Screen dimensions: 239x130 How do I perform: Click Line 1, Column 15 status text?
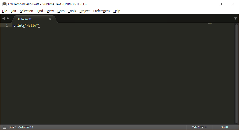(x=21, y=127)
